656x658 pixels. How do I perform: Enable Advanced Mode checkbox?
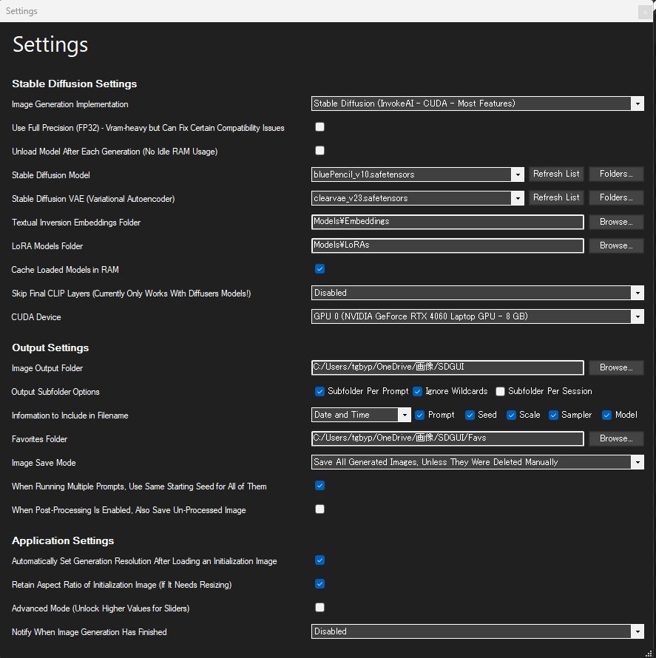click(319, 607)
